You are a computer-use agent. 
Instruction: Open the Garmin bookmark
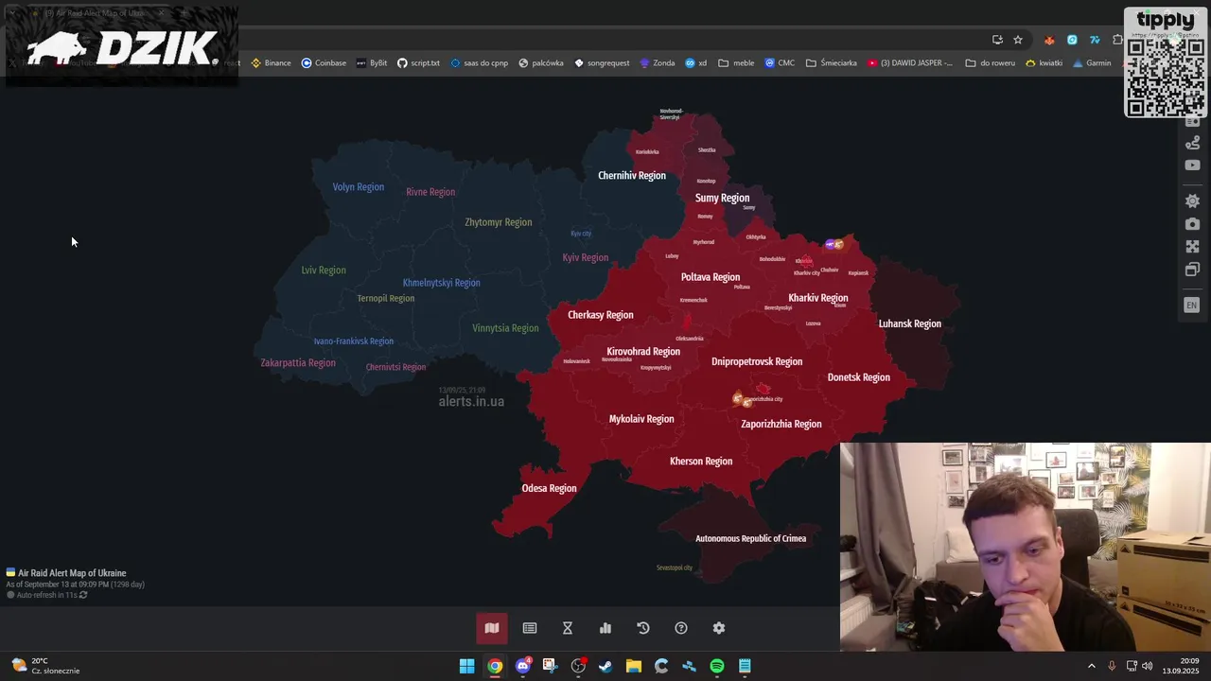tap(1092, 63)
